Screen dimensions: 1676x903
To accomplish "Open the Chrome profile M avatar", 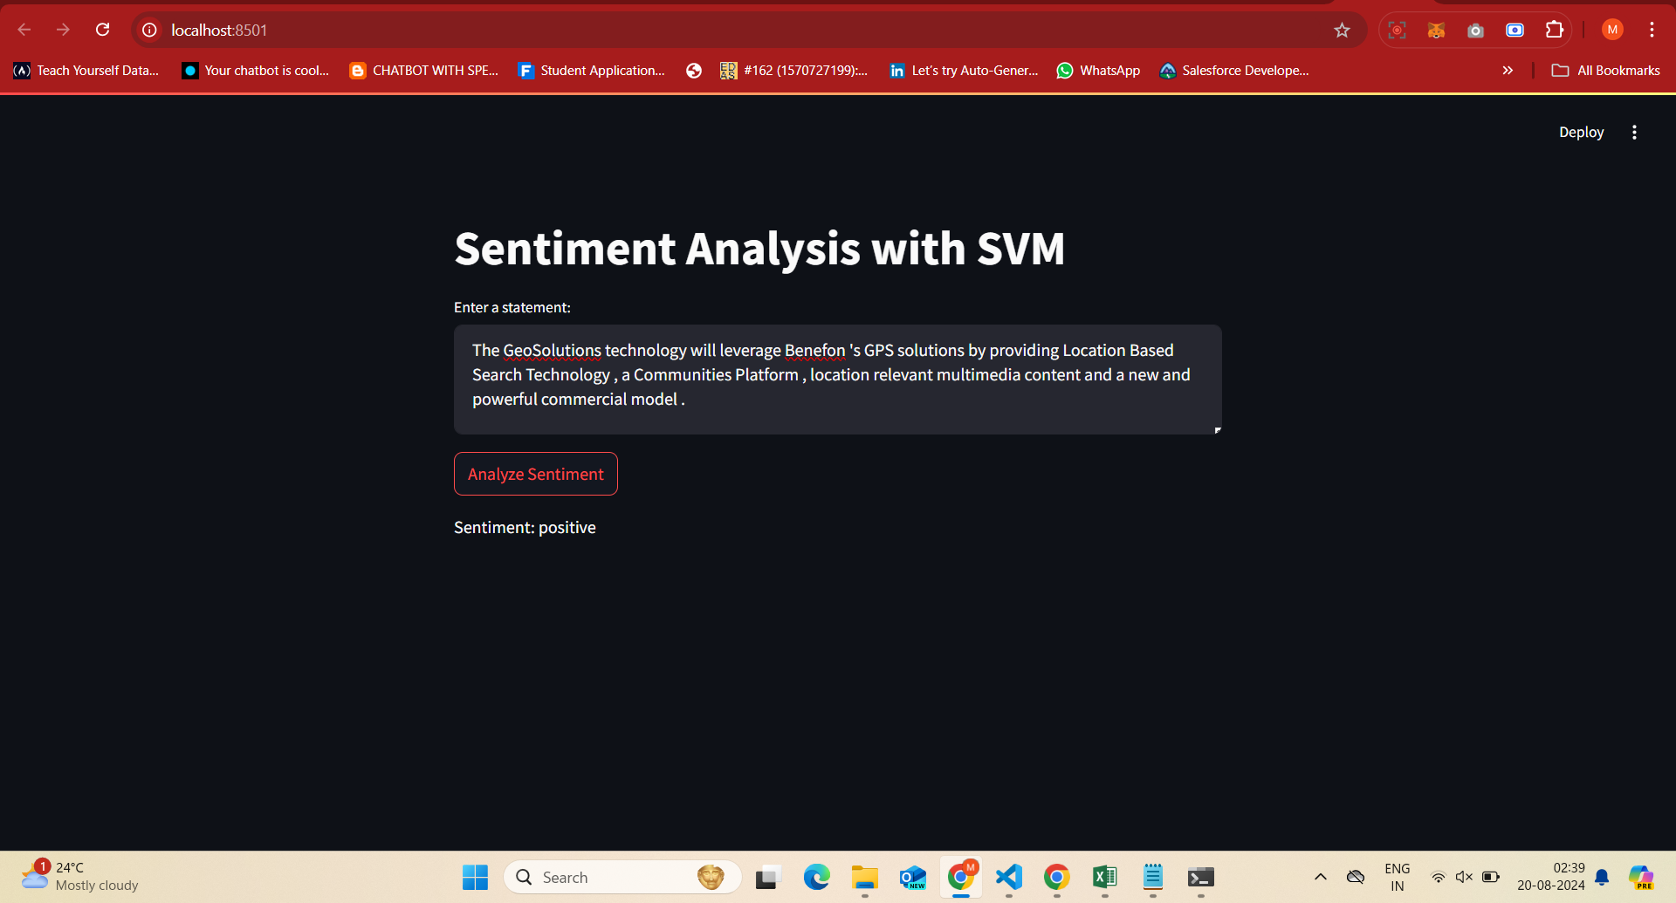I will click(1612, 30).
